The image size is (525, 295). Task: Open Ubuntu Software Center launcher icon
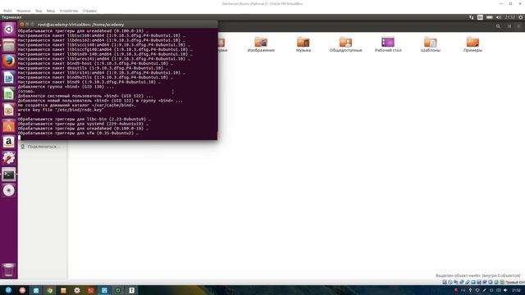pos(9,126)
